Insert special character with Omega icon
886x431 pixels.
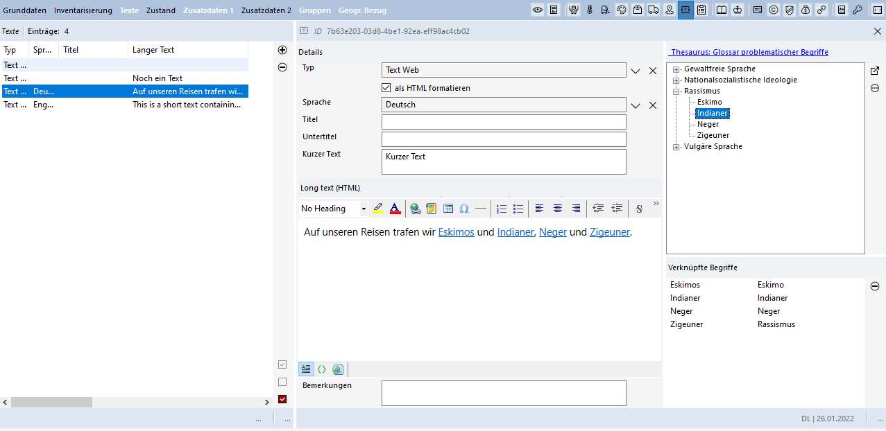click(x=464, y=209)
